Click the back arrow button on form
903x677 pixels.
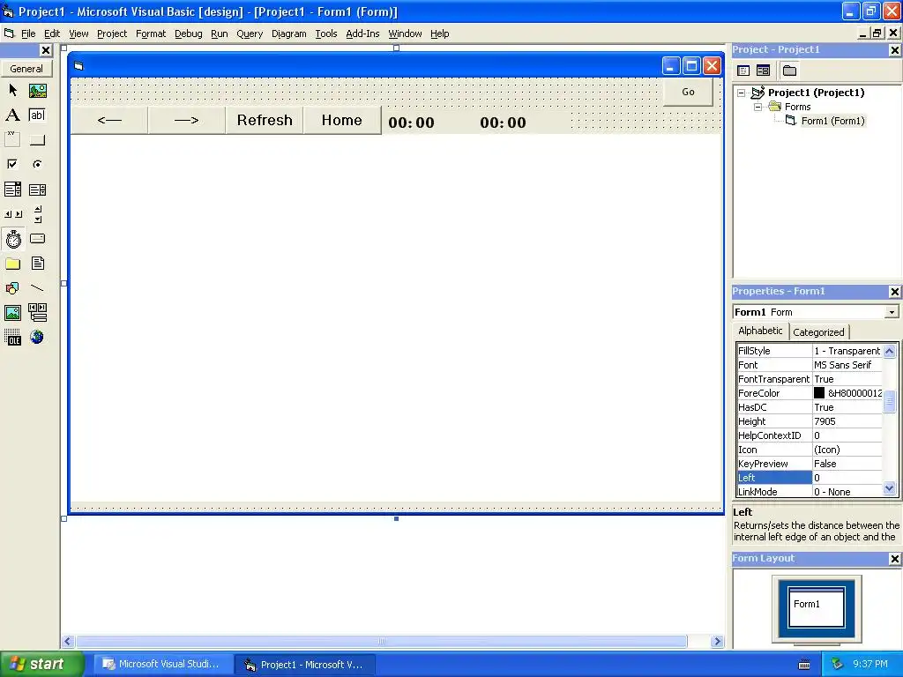[x=109, y=120]
